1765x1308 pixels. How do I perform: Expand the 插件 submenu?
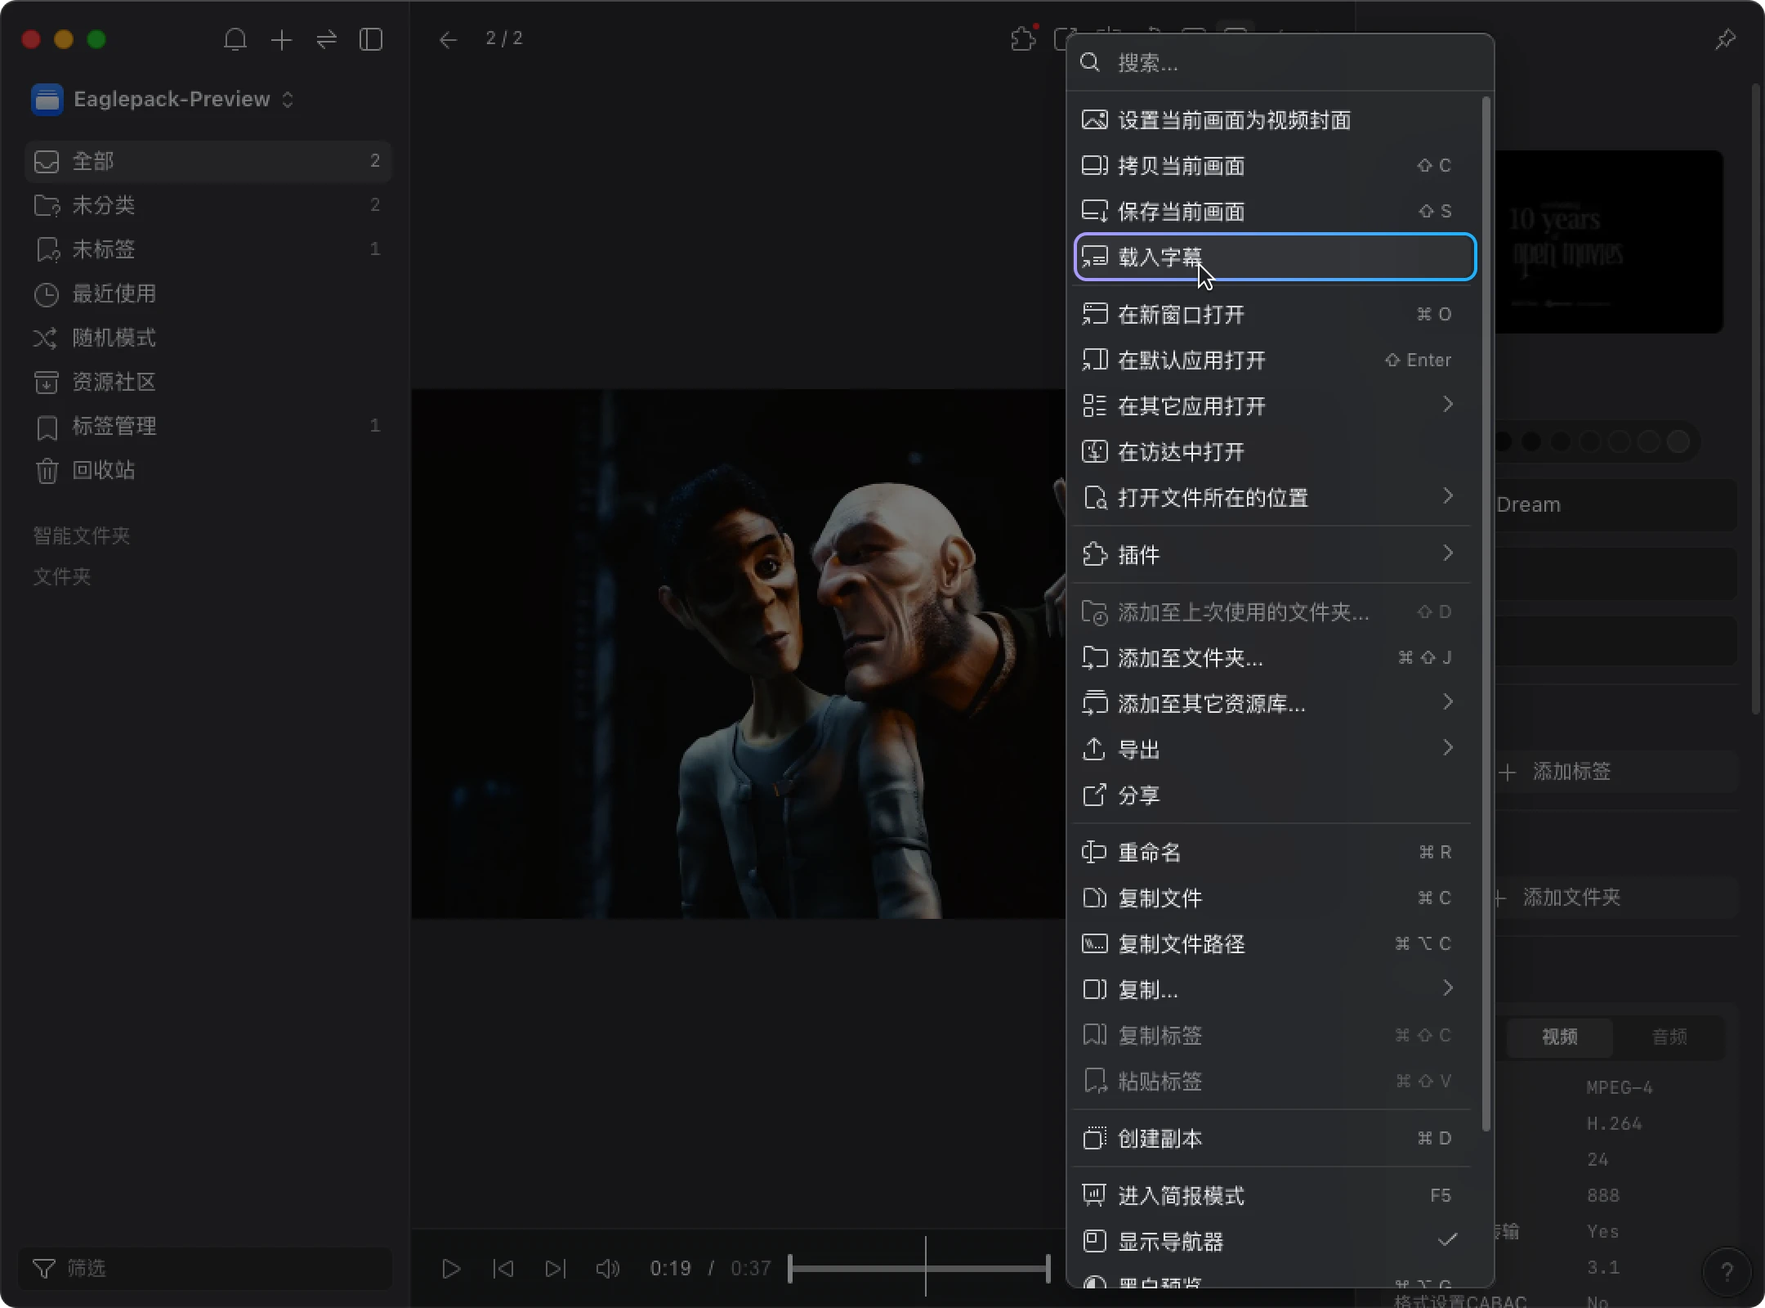pyautogui.click(x=1275, y=555)
